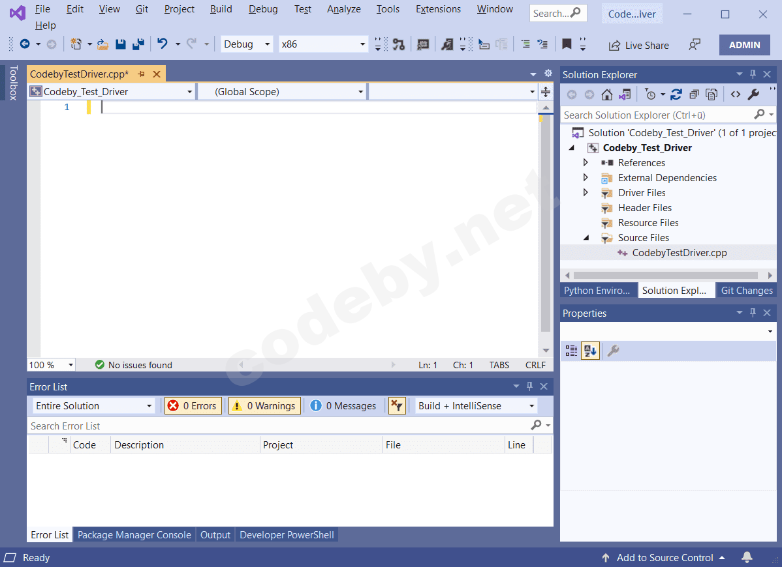Open the Codeby_Test_Driver project dropdown in editor

point(112,92)
